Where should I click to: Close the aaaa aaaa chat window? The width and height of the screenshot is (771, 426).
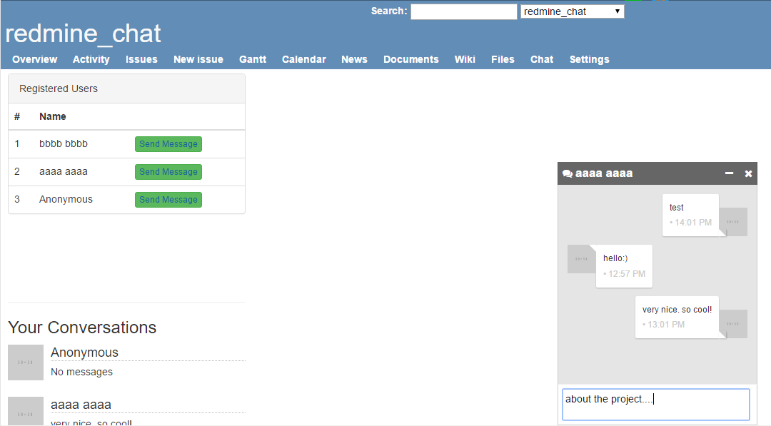tap(748, 173)
